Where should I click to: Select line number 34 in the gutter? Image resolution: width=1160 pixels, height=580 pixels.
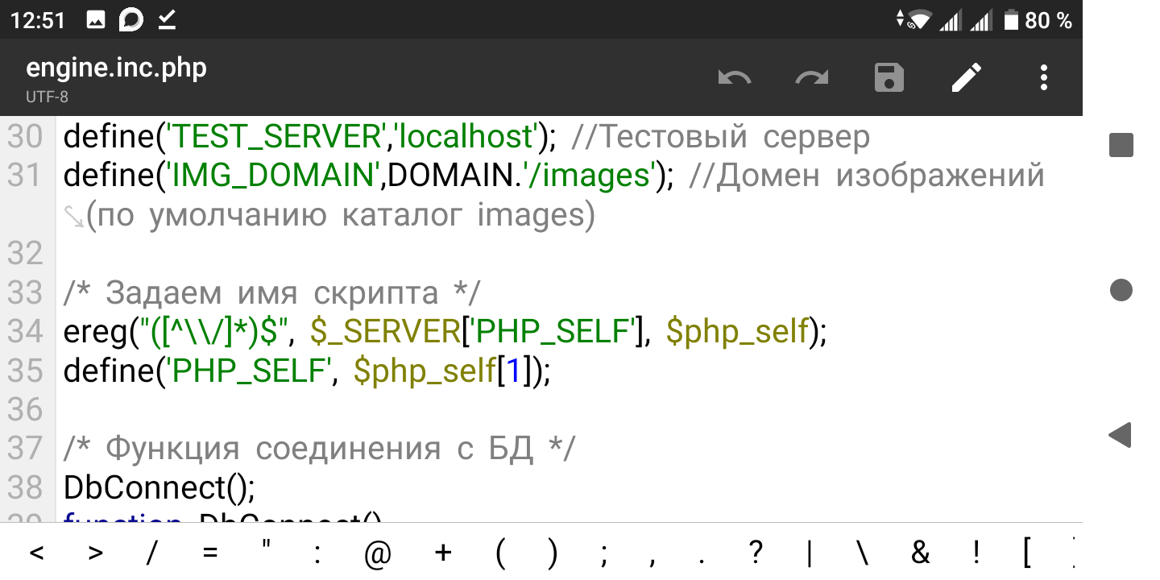pos(25,331)
